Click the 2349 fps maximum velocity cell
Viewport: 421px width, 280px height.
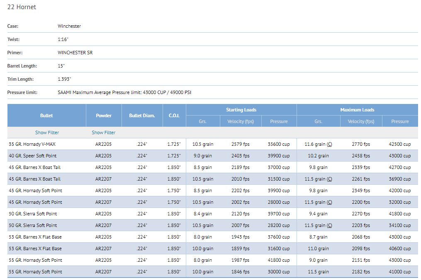[361, 191]
